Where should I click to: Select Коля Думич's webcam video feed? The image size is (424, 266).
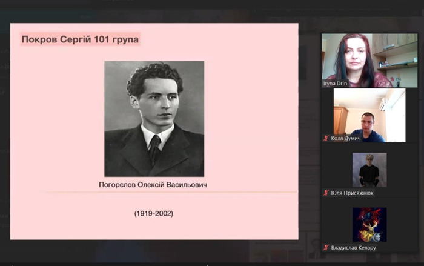pyautogui.click(x=369, y=115)
